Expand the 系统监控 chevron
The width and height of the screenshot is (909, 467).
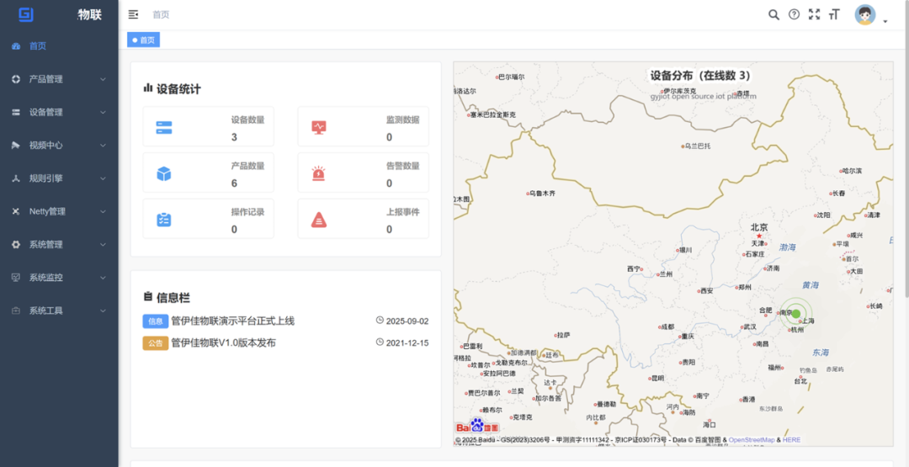[104, 278]
